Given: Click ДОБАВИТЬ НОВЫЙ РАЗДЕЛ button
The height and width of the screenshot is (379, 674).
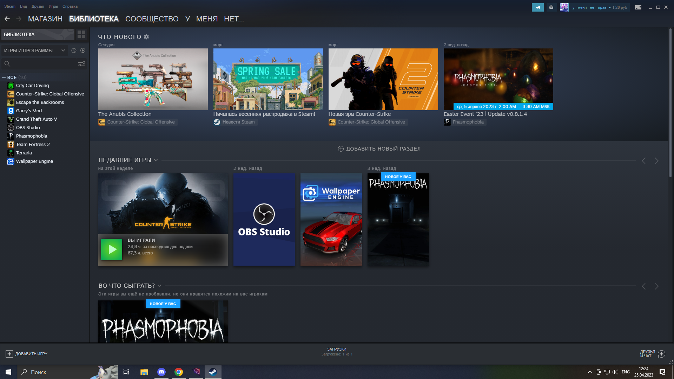Looking at the screenshot, I should pos(379,149).
